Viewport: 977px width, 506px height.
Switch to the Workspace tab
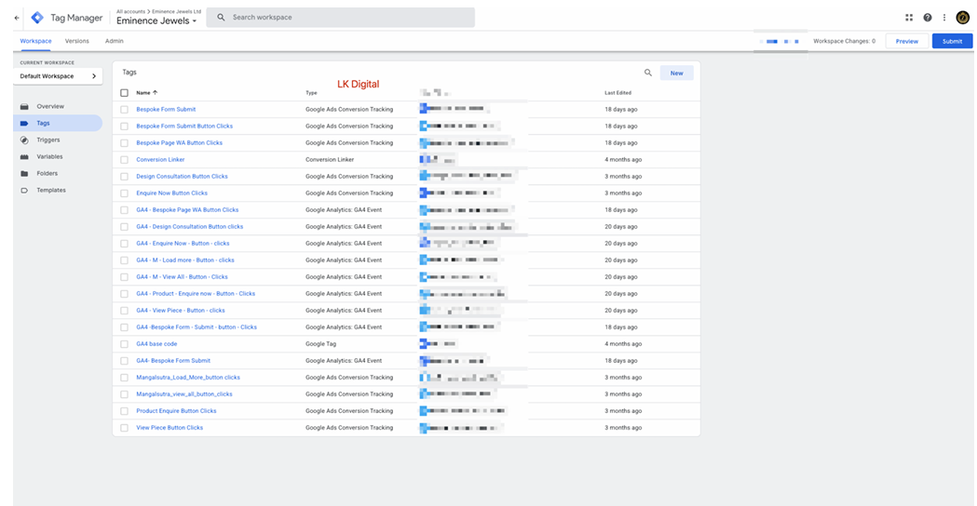pos(35,41)
